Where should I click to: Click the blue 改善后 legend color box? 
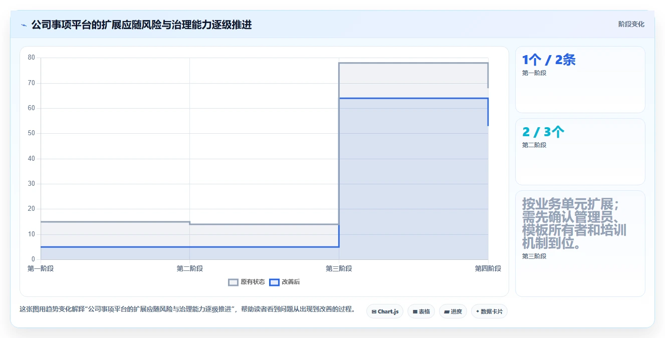[274, 282]
